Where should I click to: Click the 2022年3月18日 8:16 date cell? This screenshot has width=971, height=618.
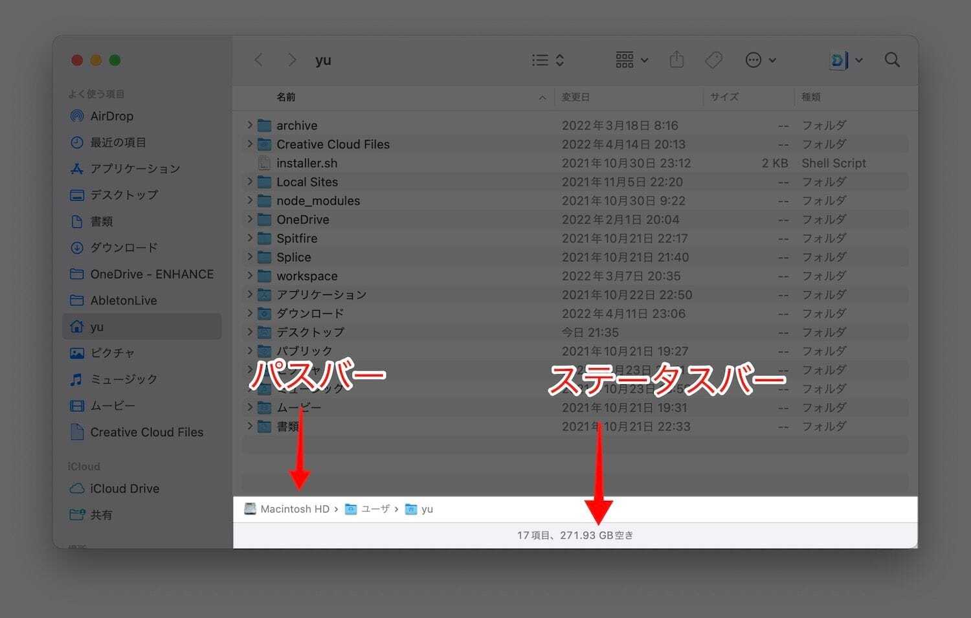tap(620, 126)
